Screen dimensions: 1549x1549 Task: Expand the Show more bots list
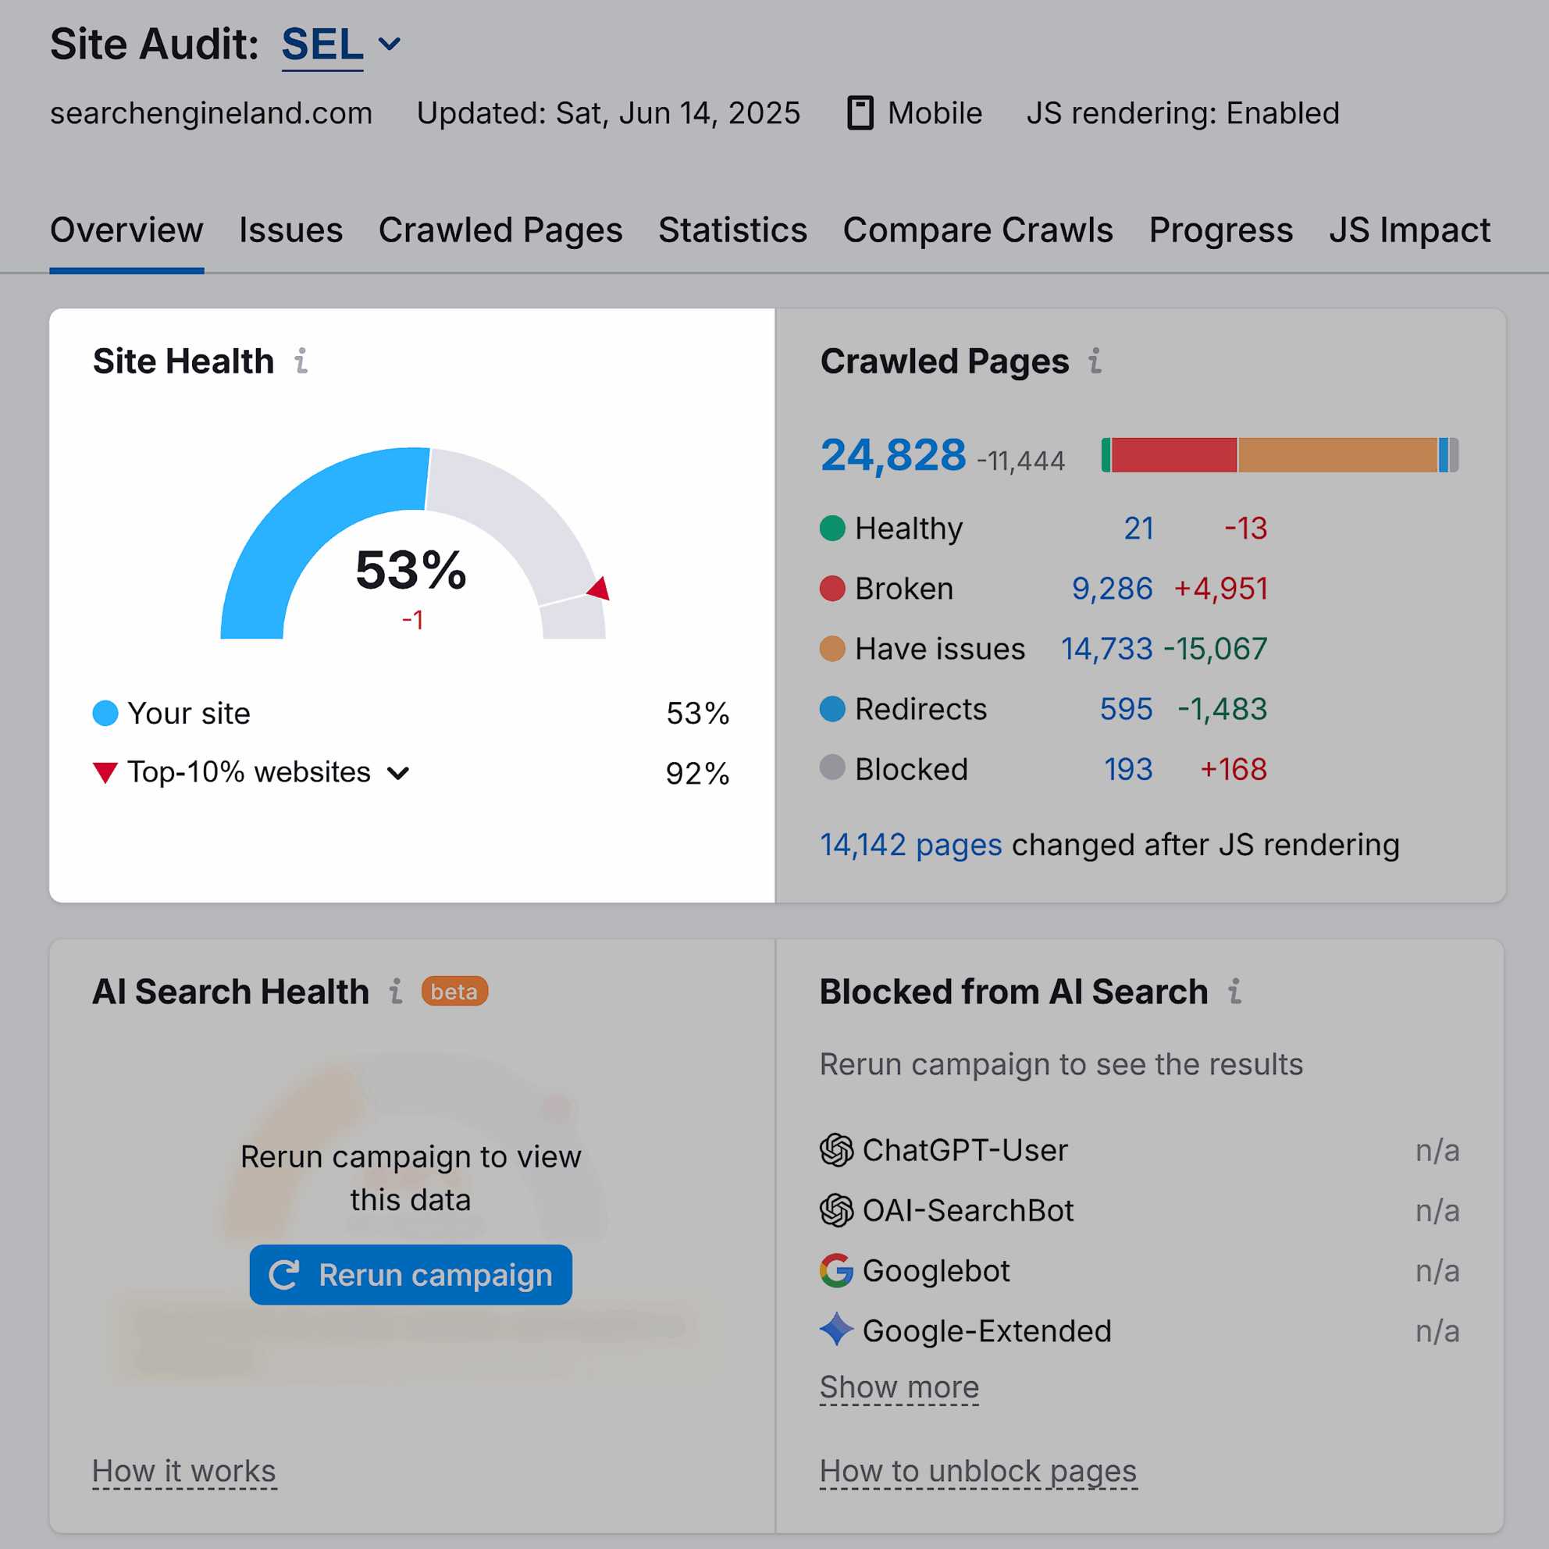899,1387
